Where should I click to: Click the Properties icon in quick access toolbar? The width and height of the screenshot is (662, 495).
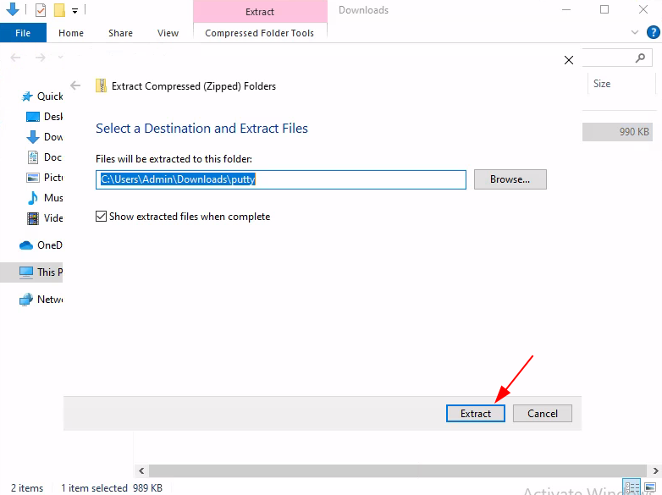pyautogui.click(x=41, y=10)
